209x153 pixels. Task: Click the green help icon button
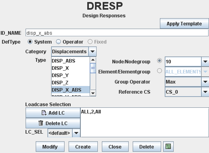(x=168, y=147)
